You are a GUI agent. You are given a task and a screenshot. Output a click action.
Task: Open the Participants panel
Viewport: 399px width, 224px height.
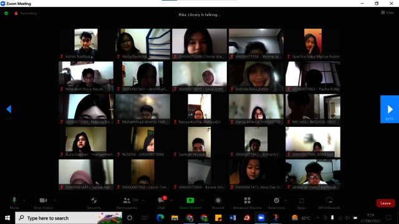pyautogui.click(x=127, y=203)
